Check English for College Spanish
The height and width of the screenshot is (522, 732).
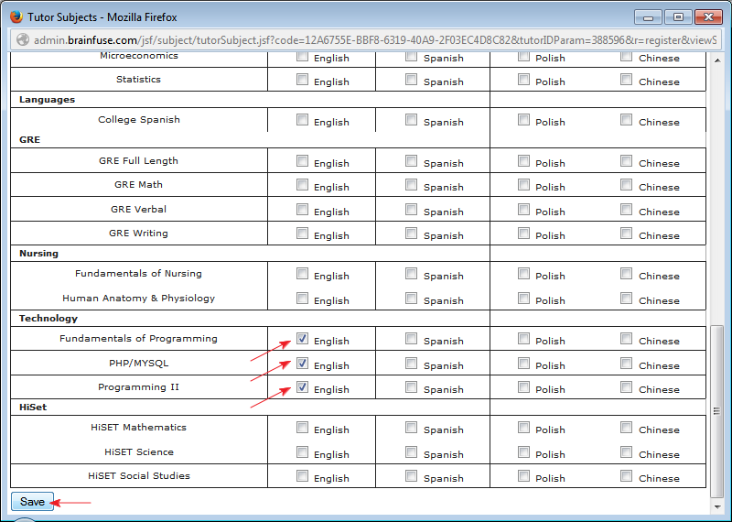click(x=303, y=120)
